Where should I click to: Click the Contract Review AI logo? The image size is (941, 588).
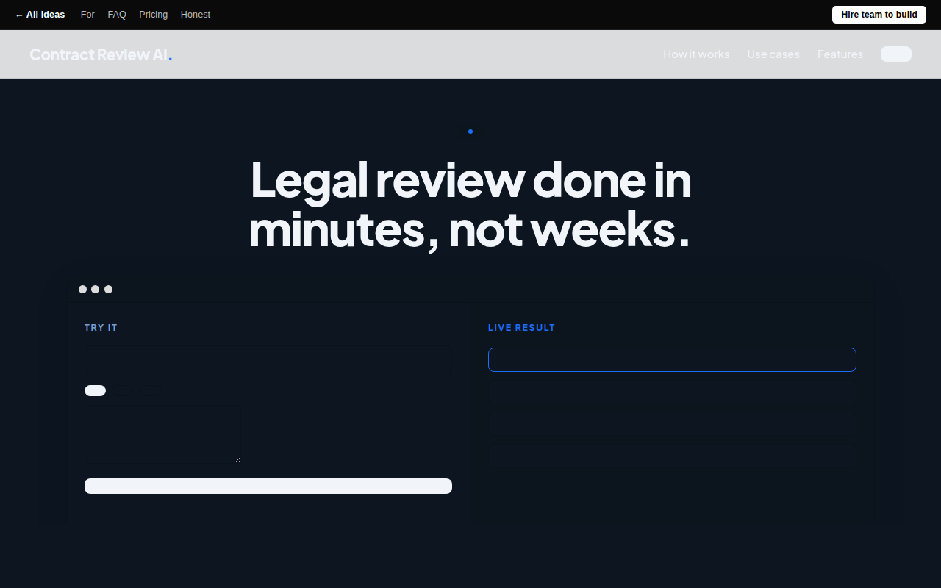click(101, 54)
